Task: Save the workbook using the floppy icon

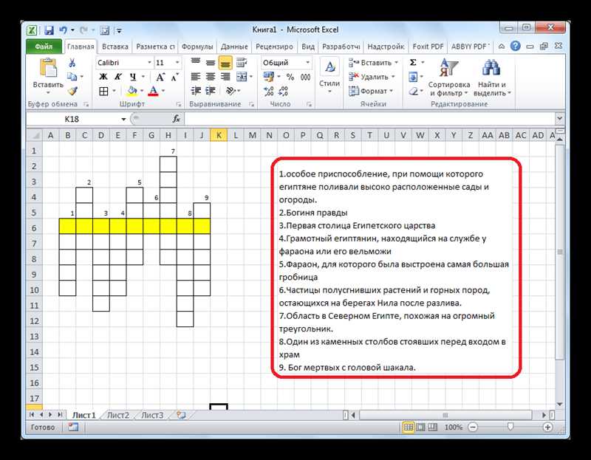Action: 49,30
